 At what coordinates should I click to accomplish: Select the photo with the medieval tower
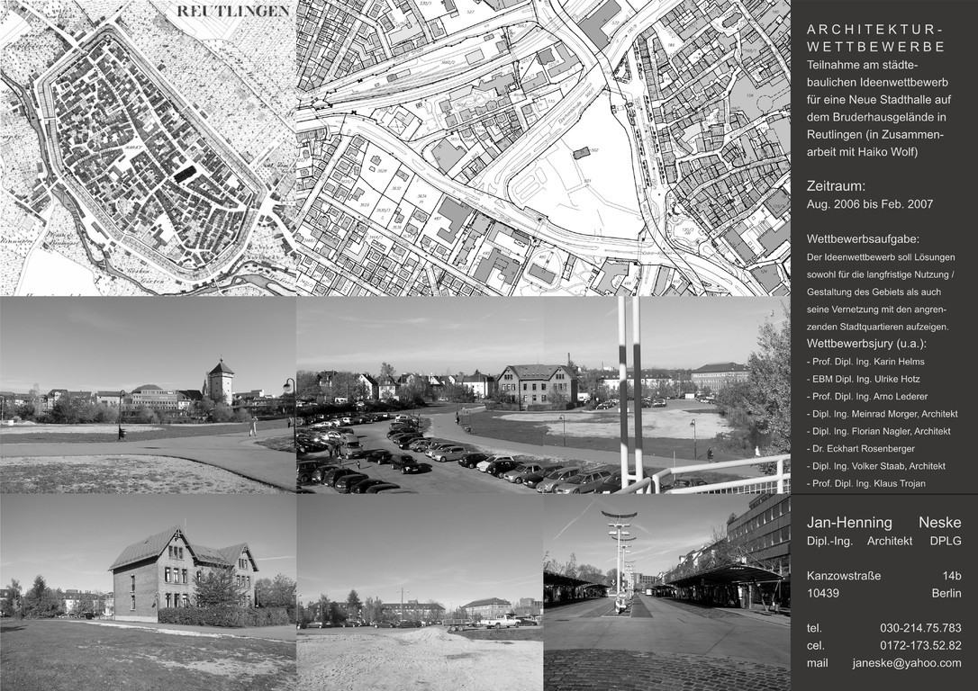coord(148,394)
